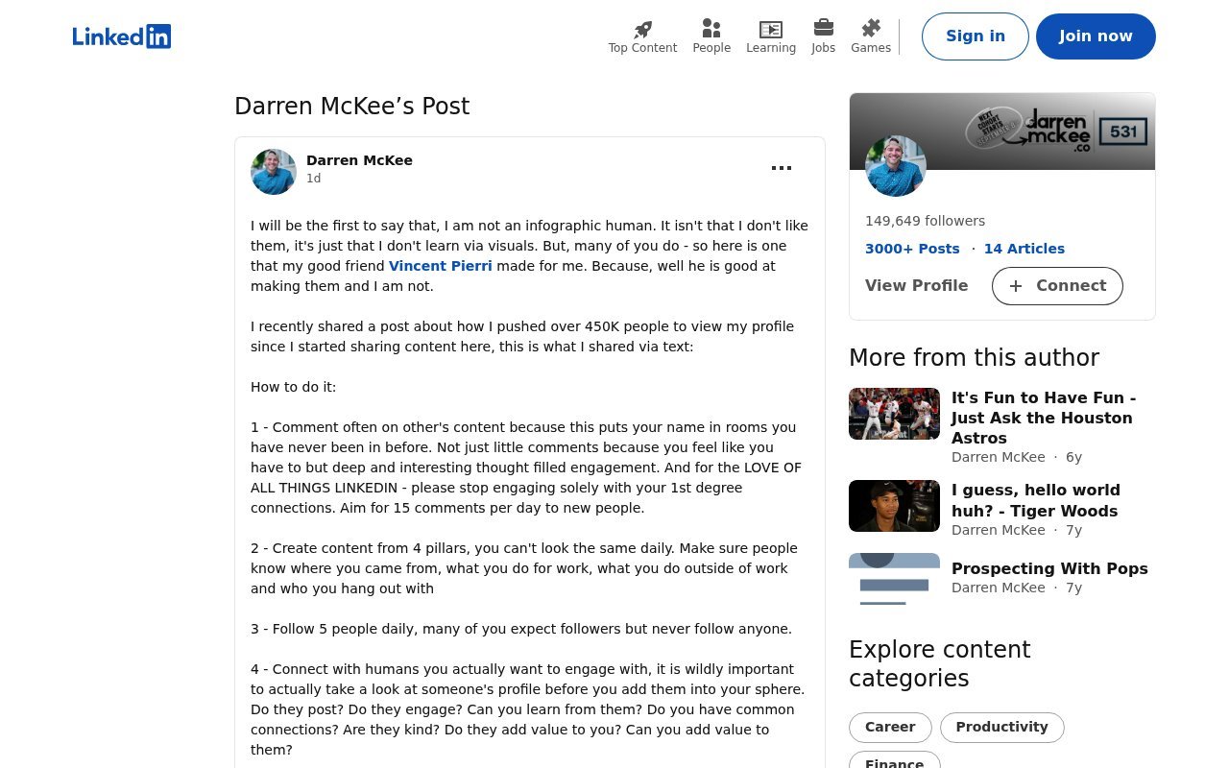Click View Profile link
Screen dimensions: 1229x768
916,286
